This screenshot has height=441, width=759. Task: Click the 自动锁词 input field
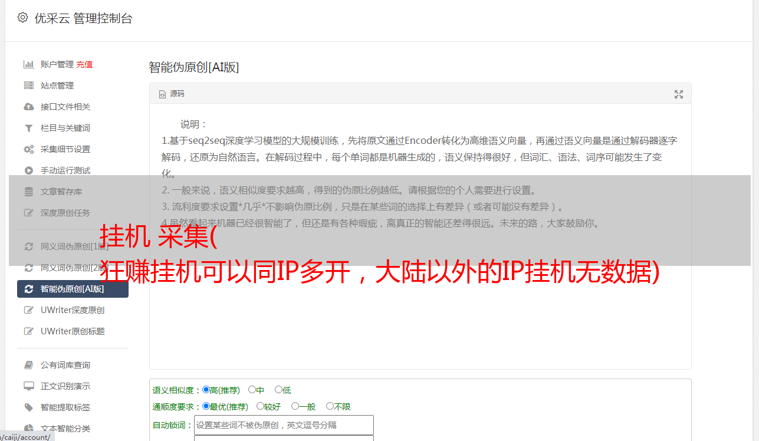(284, 425)
